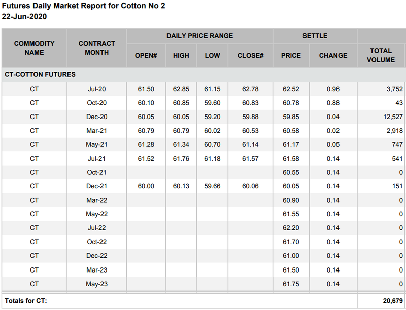Select the SETTLE group header
This screenshot has width=406, height=310.
tap(315, 36)
